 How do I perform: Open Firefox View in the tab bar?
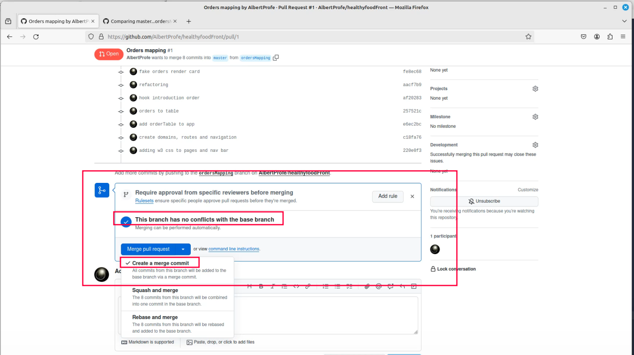pyautogui.click(x=8, y=21)
